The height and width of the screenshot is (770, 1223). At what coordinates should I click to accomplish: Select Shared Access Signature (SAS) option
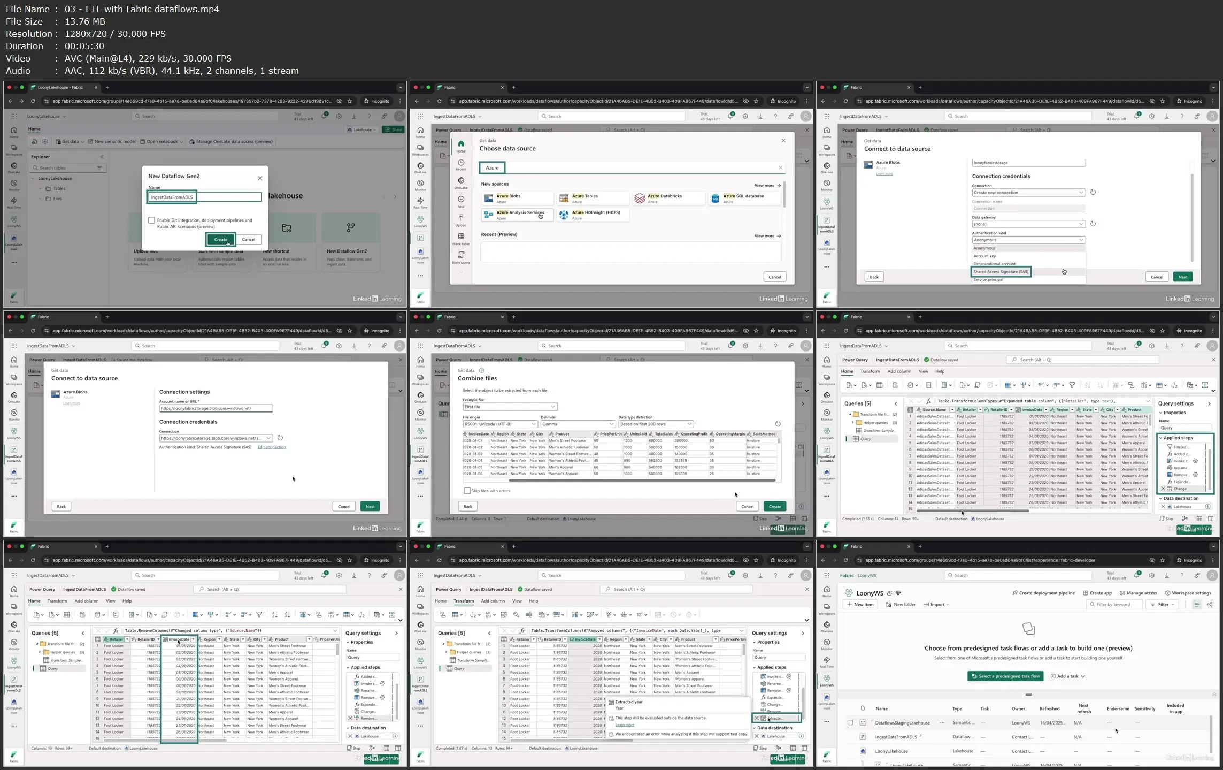(1001, 272)
